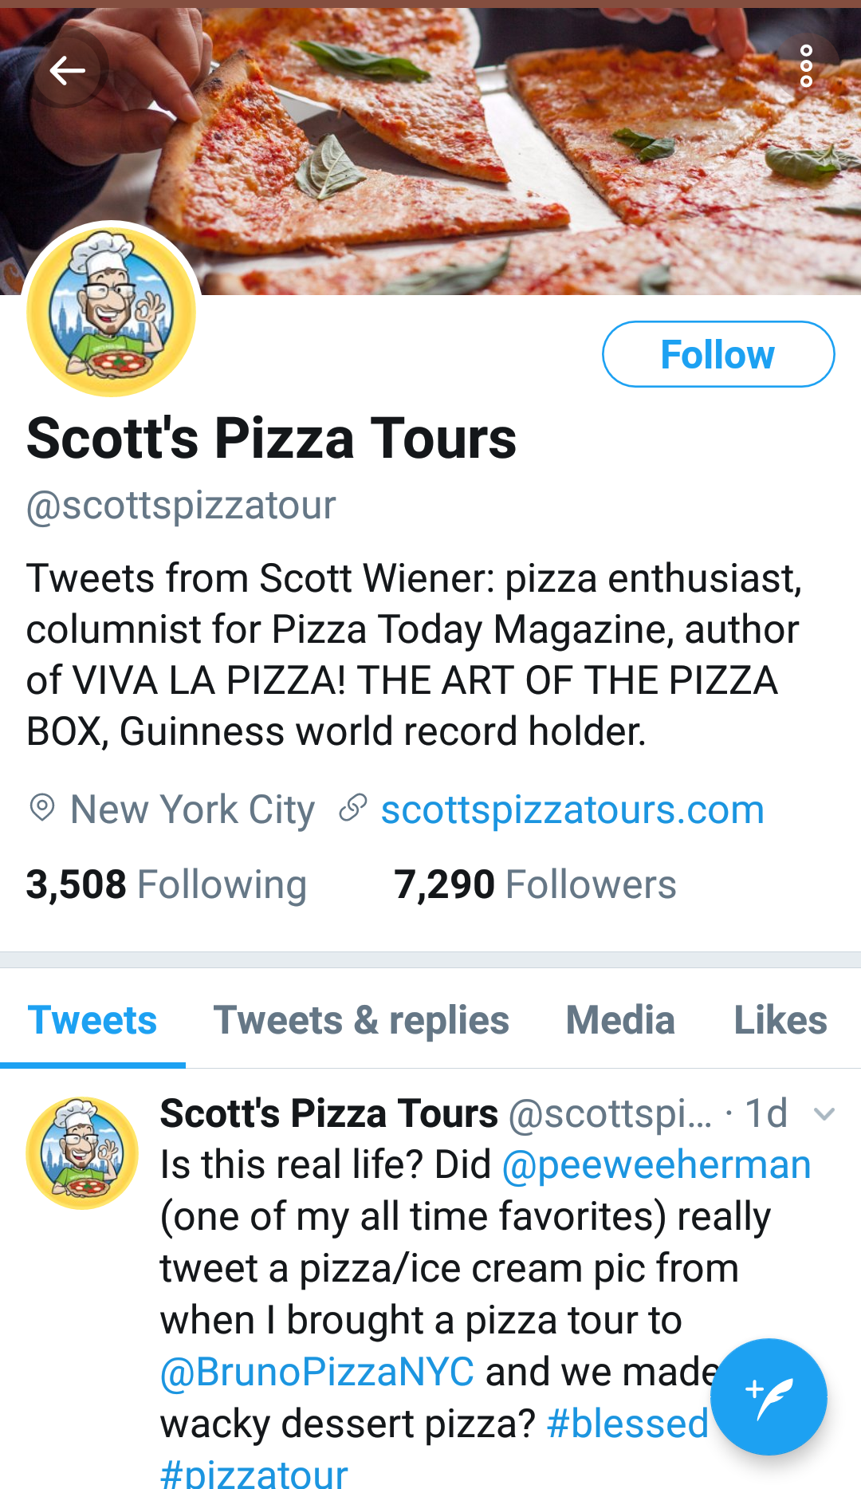This screenshot has height=1489, width=861.
Task: Expand the tweet options chevron
Action: coord(824,1113)
